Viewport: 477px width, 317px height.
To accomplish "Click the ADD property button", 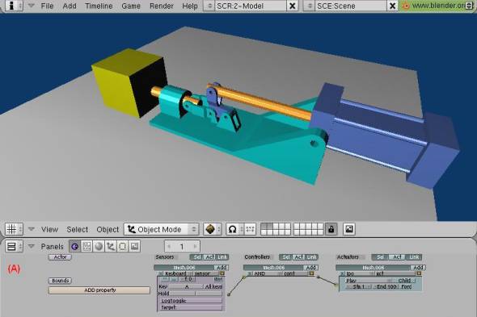I will [x=99, y=290].
